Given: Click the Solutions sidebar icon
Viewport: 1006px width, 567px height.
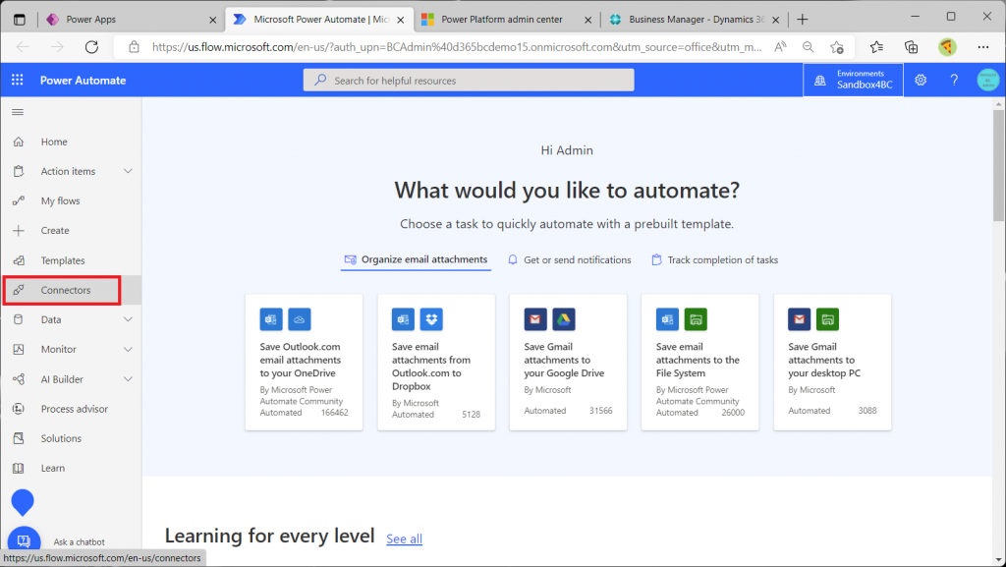Looking at the screenshot, I should coord(19,438).
